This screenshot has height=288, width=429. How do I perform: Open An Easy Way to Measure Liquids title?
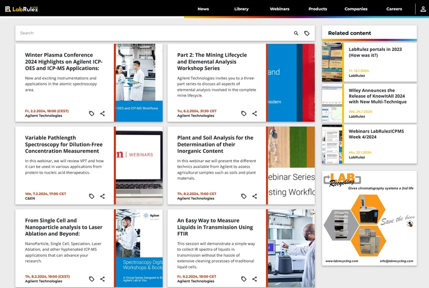tap(215, 227)
